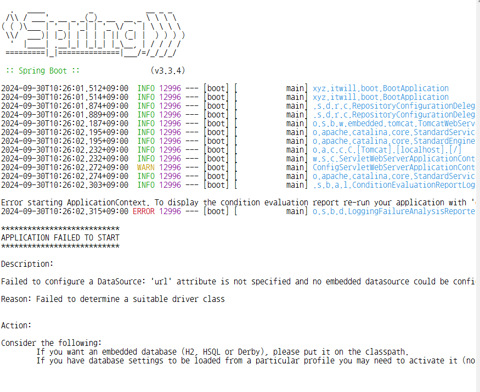This screenshot has height=392, width=480.
Task: Select timestamp 2024-09-30T10:26:01.889+09:00
Action: coord(65,115)
